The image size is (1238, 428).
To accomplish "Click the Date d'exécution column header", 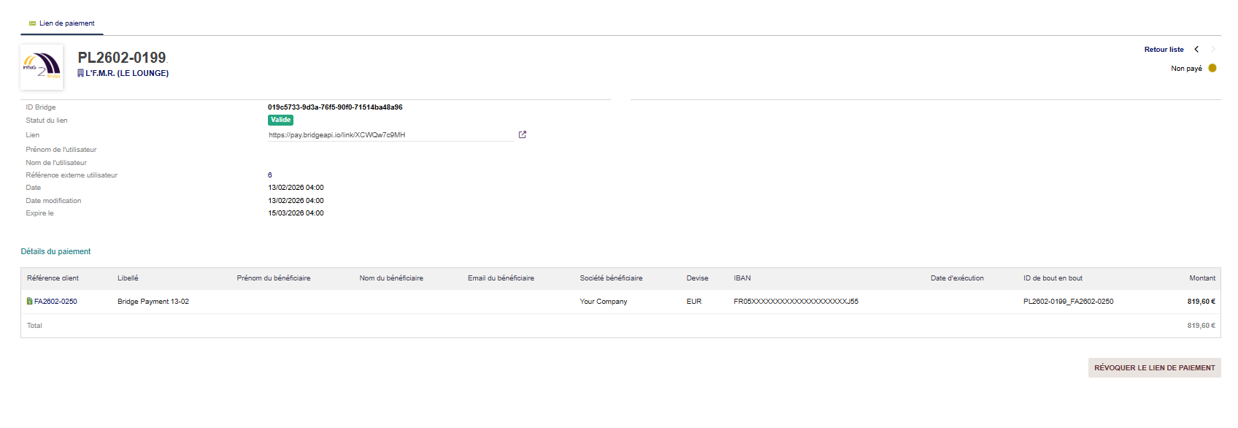I will (x=956, y=278).
